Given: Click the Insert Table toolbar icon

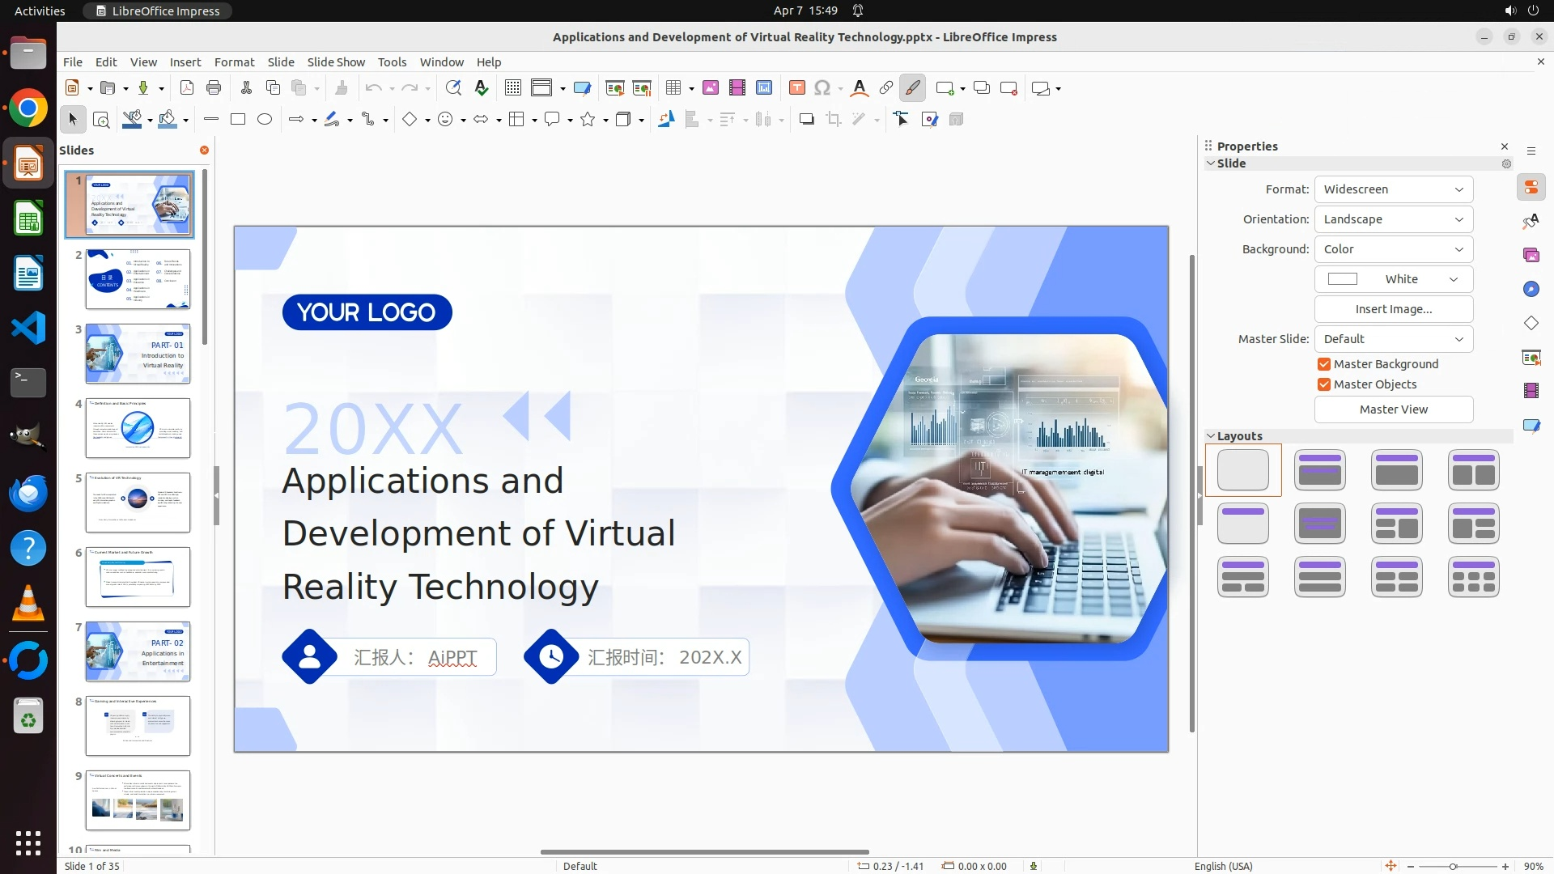Looking at the screenshot, I should click(673, 88).
